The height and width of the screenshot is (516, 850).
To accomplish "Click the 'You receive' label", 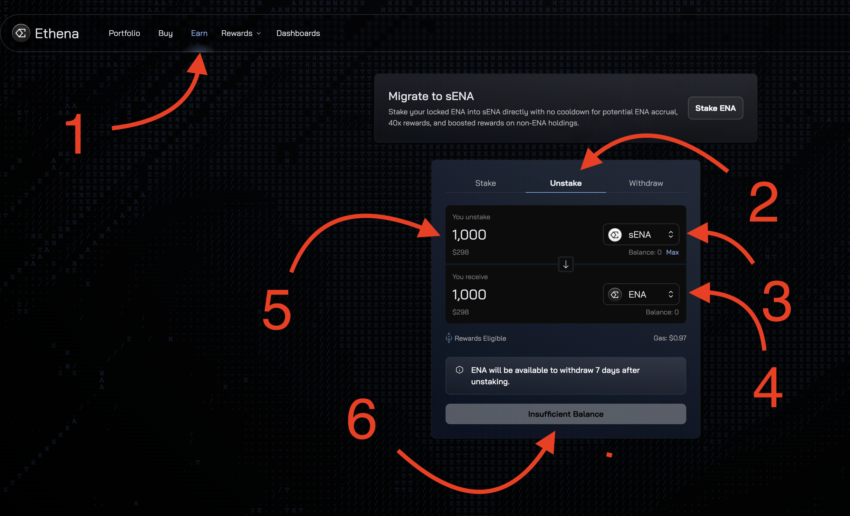I will 470,277.
